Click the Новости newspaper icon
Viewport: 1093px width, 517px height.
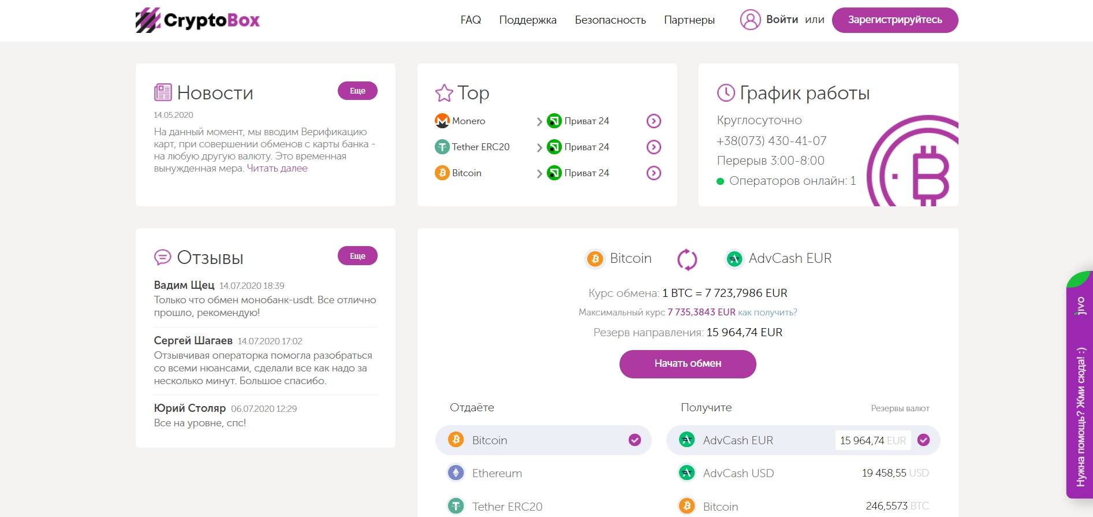163,92
